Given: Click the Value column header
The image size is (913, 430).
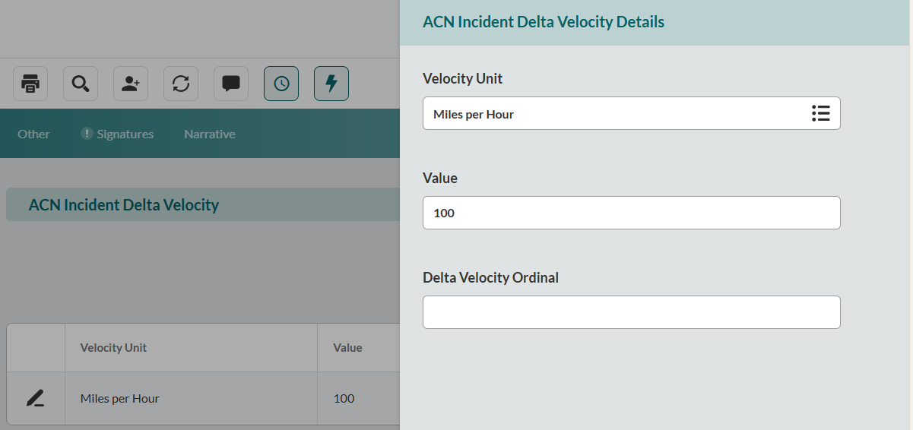Looking at the screenshot, I should point(347,348).
